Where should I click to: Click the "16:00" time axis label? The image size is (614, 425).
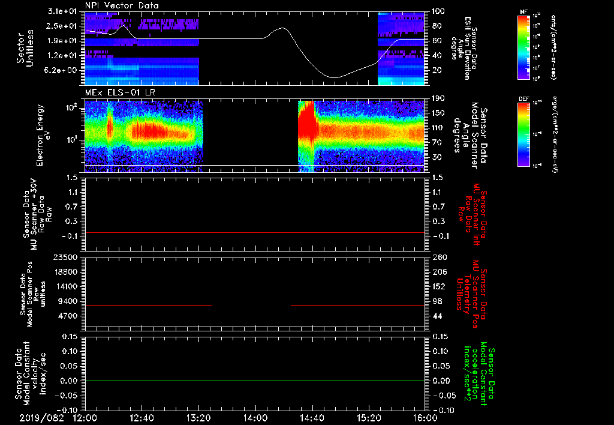[425, 418]
